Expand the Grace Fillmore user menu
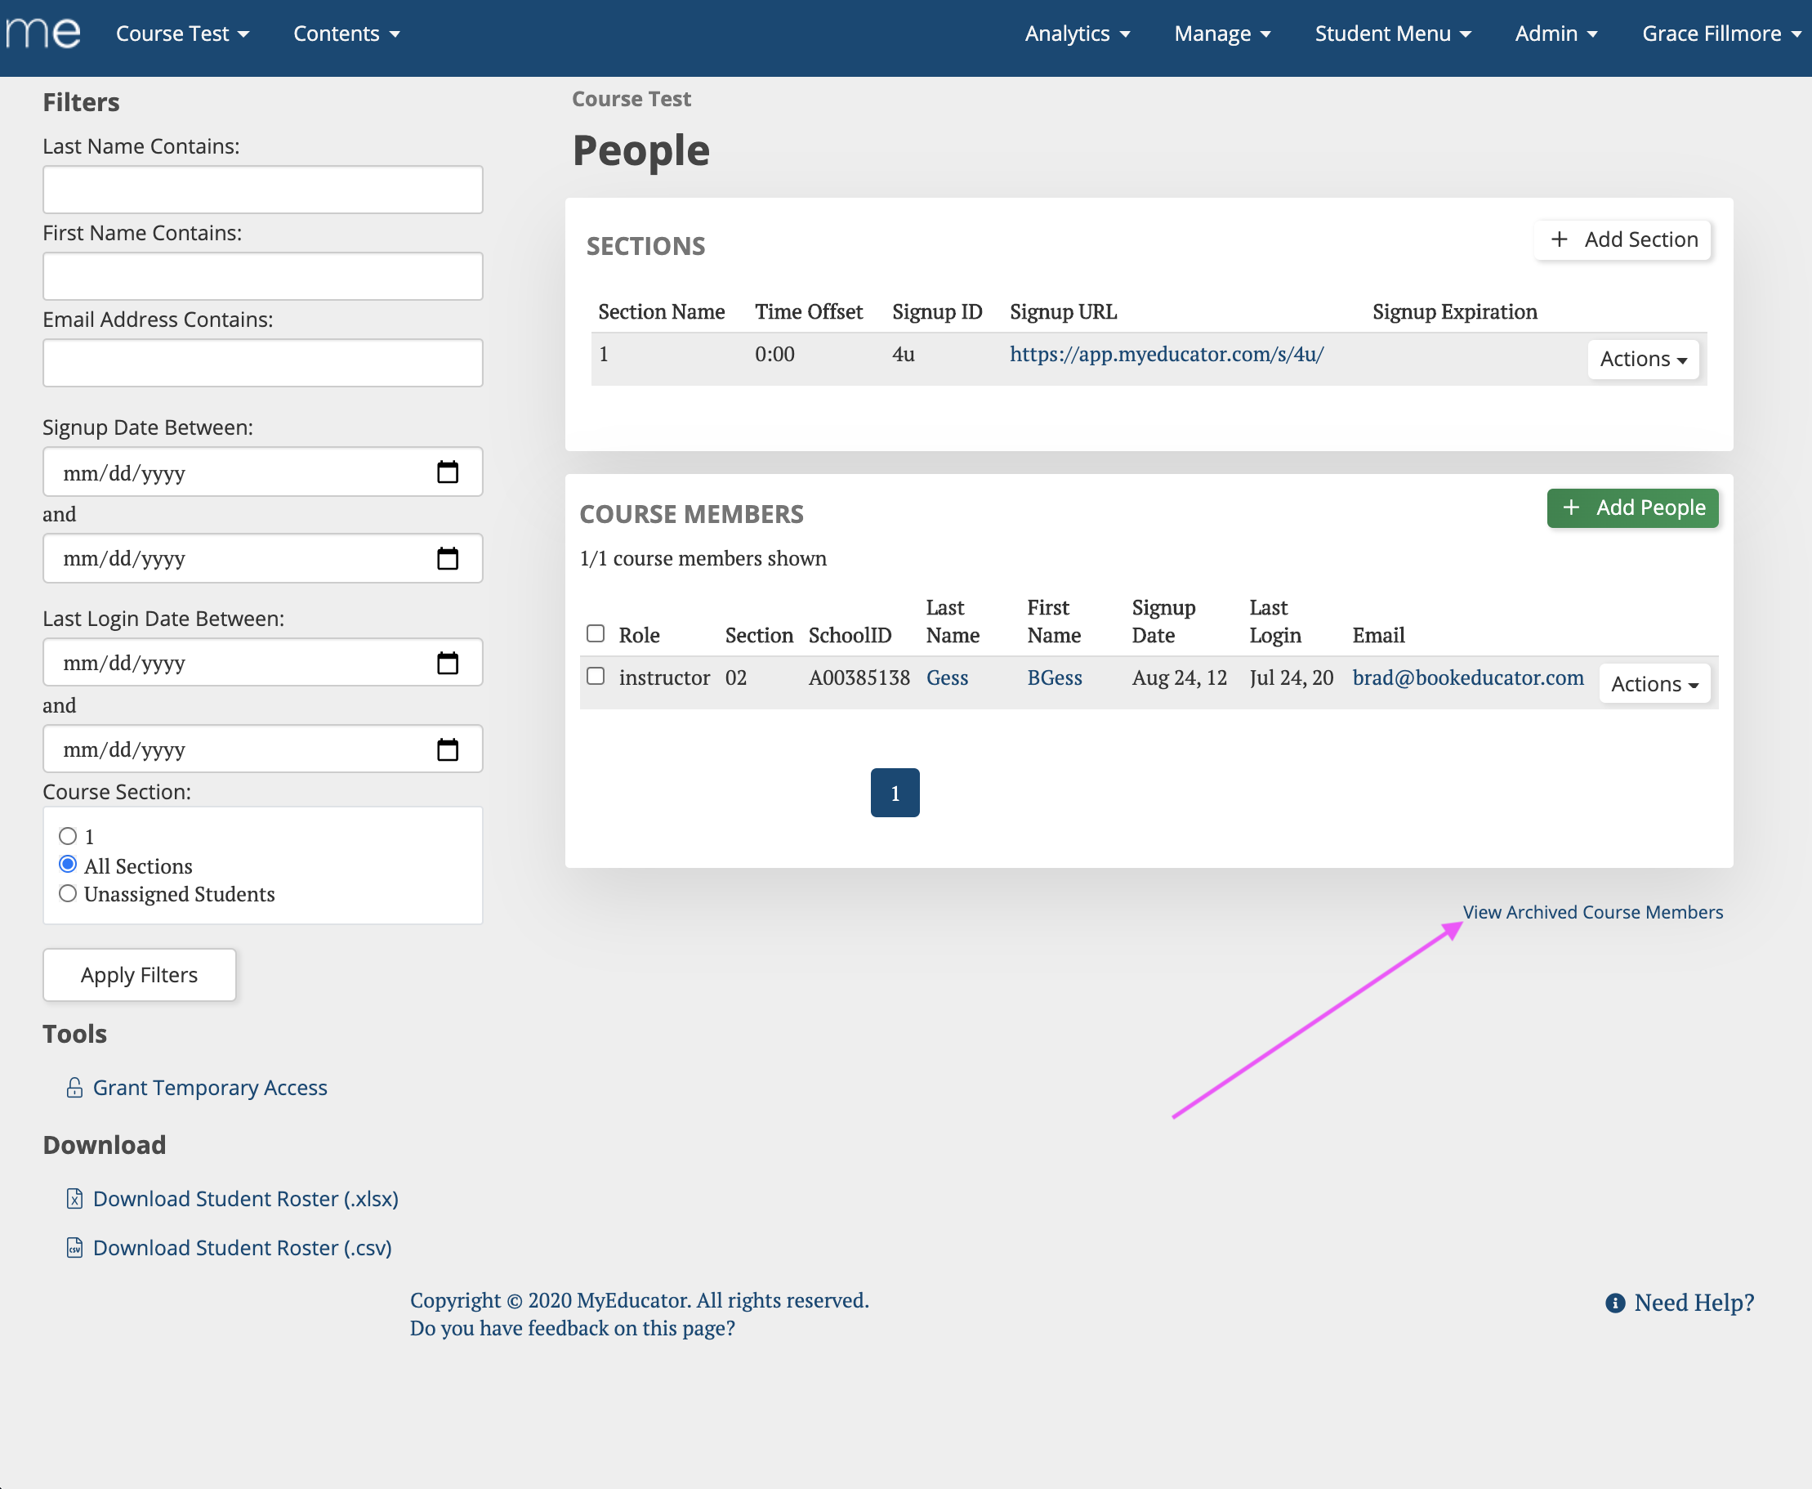This screenshot has height=1489, width=1812. tap(1721, 34)
